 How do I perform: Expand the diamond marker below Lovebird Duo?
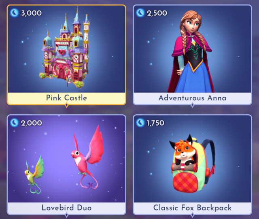click(x=66, y=215)
